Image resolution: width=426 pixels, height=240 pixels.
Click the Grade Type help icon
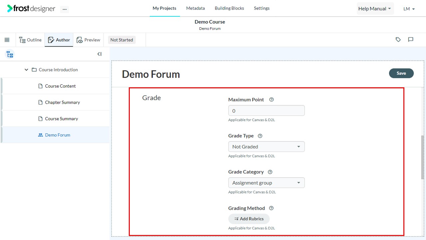pyautogui.click(x=260, y=136)
